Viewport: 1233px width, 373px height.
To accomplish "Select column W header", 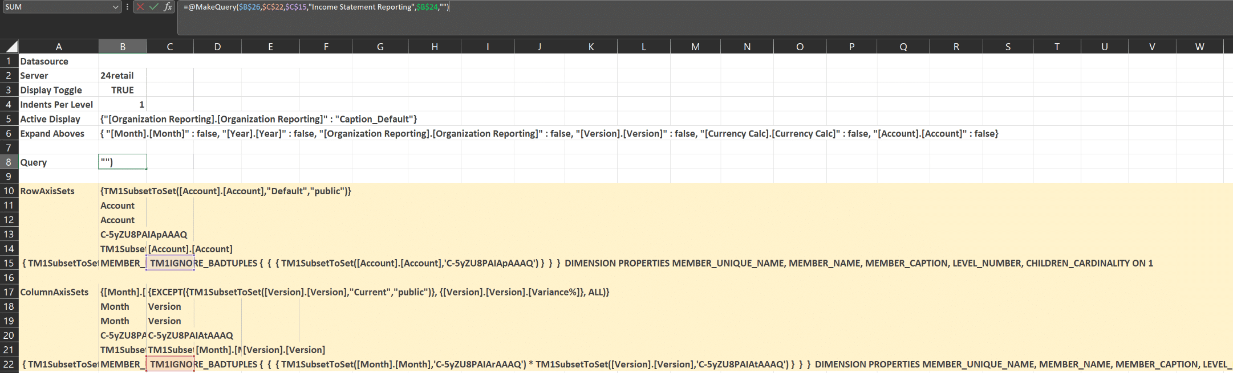I will click(1199, 47).
